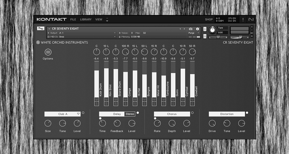Toggle the reverb Club A power button
Viewport: 289px width, 154px height.
[83, 113]
